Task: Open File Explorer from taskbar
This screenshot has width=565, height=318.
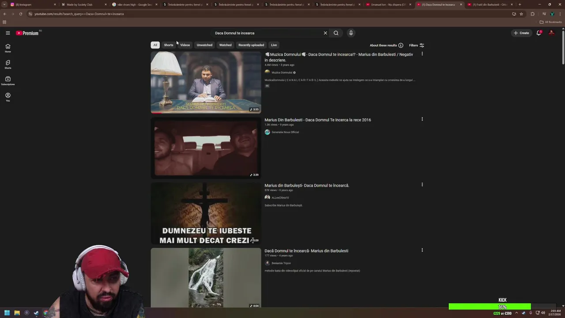Action: tap(17, 313)
